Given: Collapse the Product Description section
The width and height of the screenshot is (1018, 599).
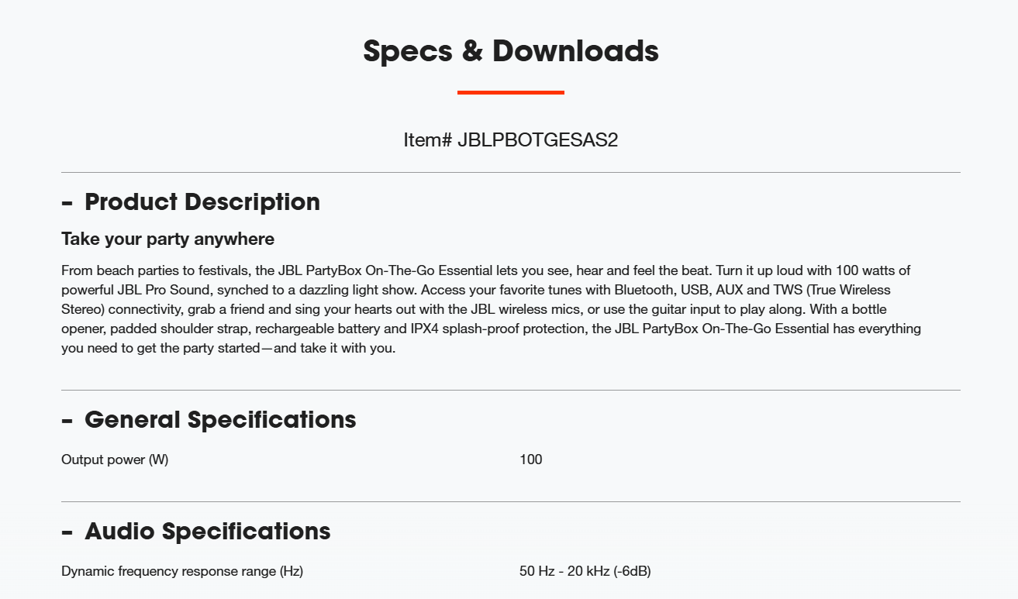Looking at the screenshot, I should click(x=510, y=201).
